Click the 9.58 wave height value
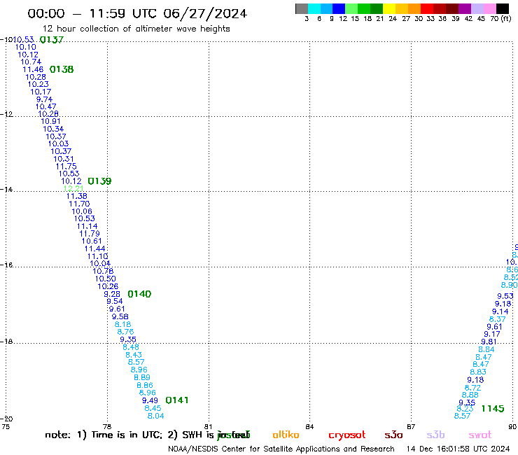Image resolution: width=518 pixels, height=455 pixels. [120, 316]
